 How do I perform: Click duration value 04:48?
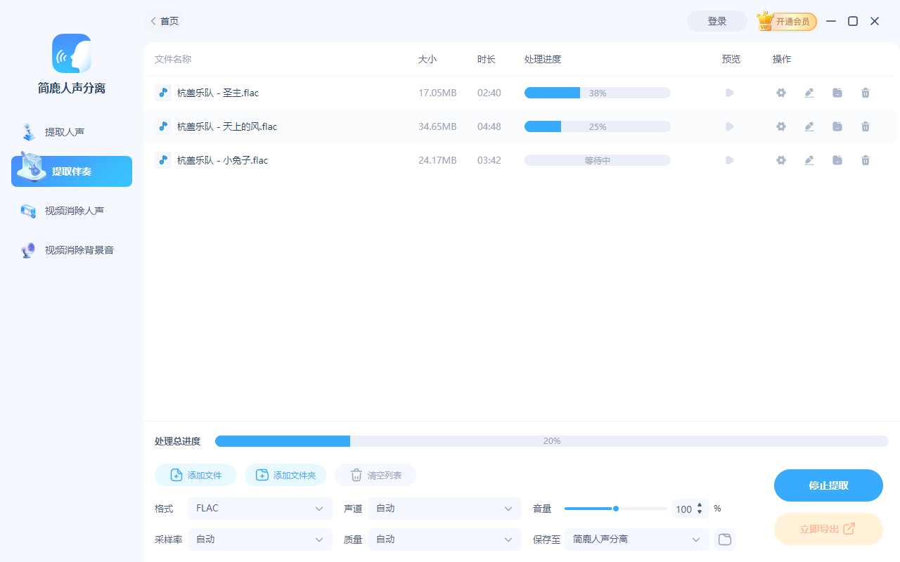point(489,126)
